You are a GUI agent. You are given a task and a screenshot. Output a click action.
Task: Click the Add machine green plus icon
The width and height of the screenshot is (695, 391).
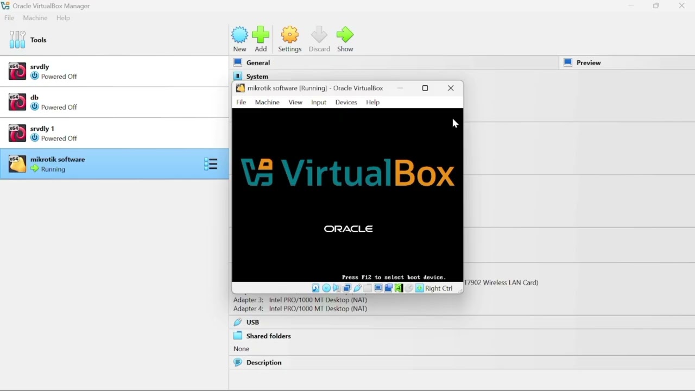click(x=261, y=39)
